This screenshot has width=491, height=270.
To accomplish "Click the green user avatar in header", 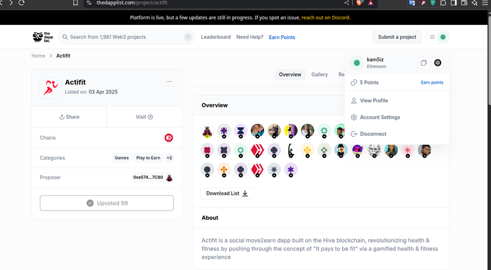I will point(443,37).
